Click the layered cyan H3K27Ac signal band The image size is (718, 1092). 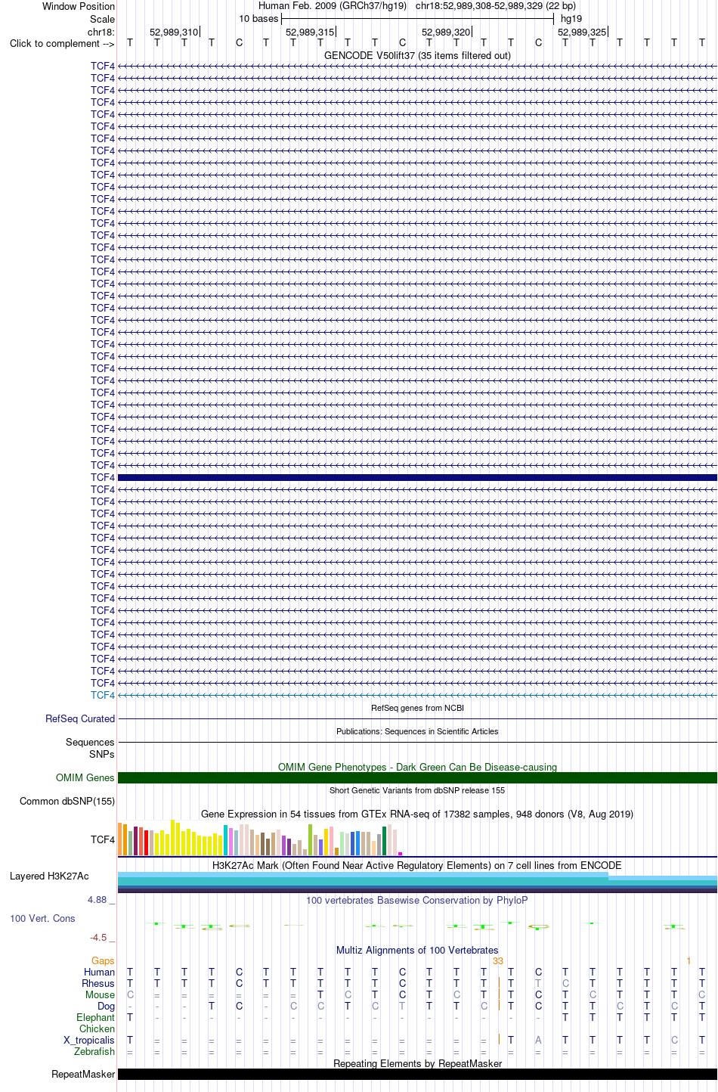[x=417, y=882]
